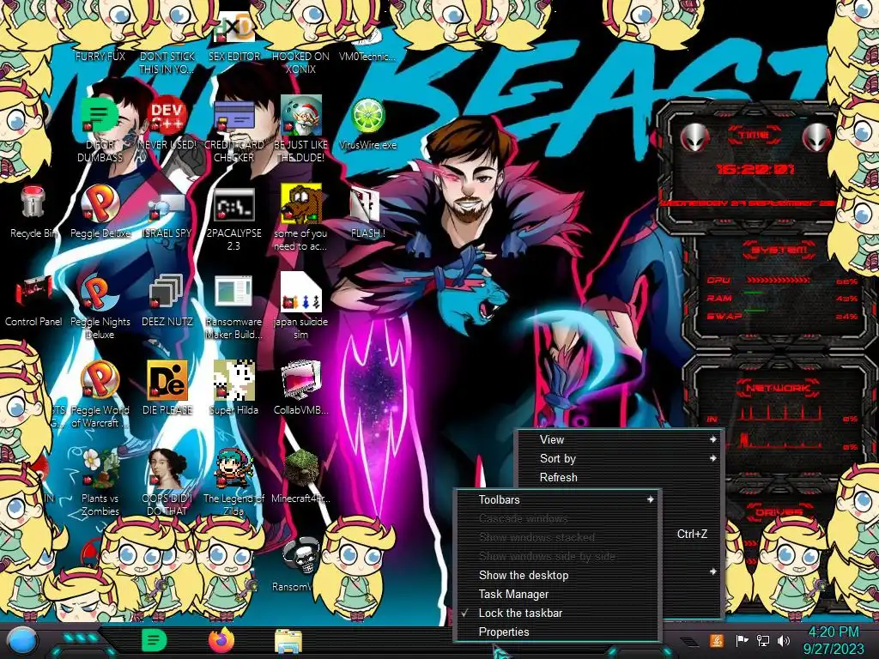Select the FLASH ! desktop icon
This screenshot has height=659, width=879.
[x=366, y=204]
